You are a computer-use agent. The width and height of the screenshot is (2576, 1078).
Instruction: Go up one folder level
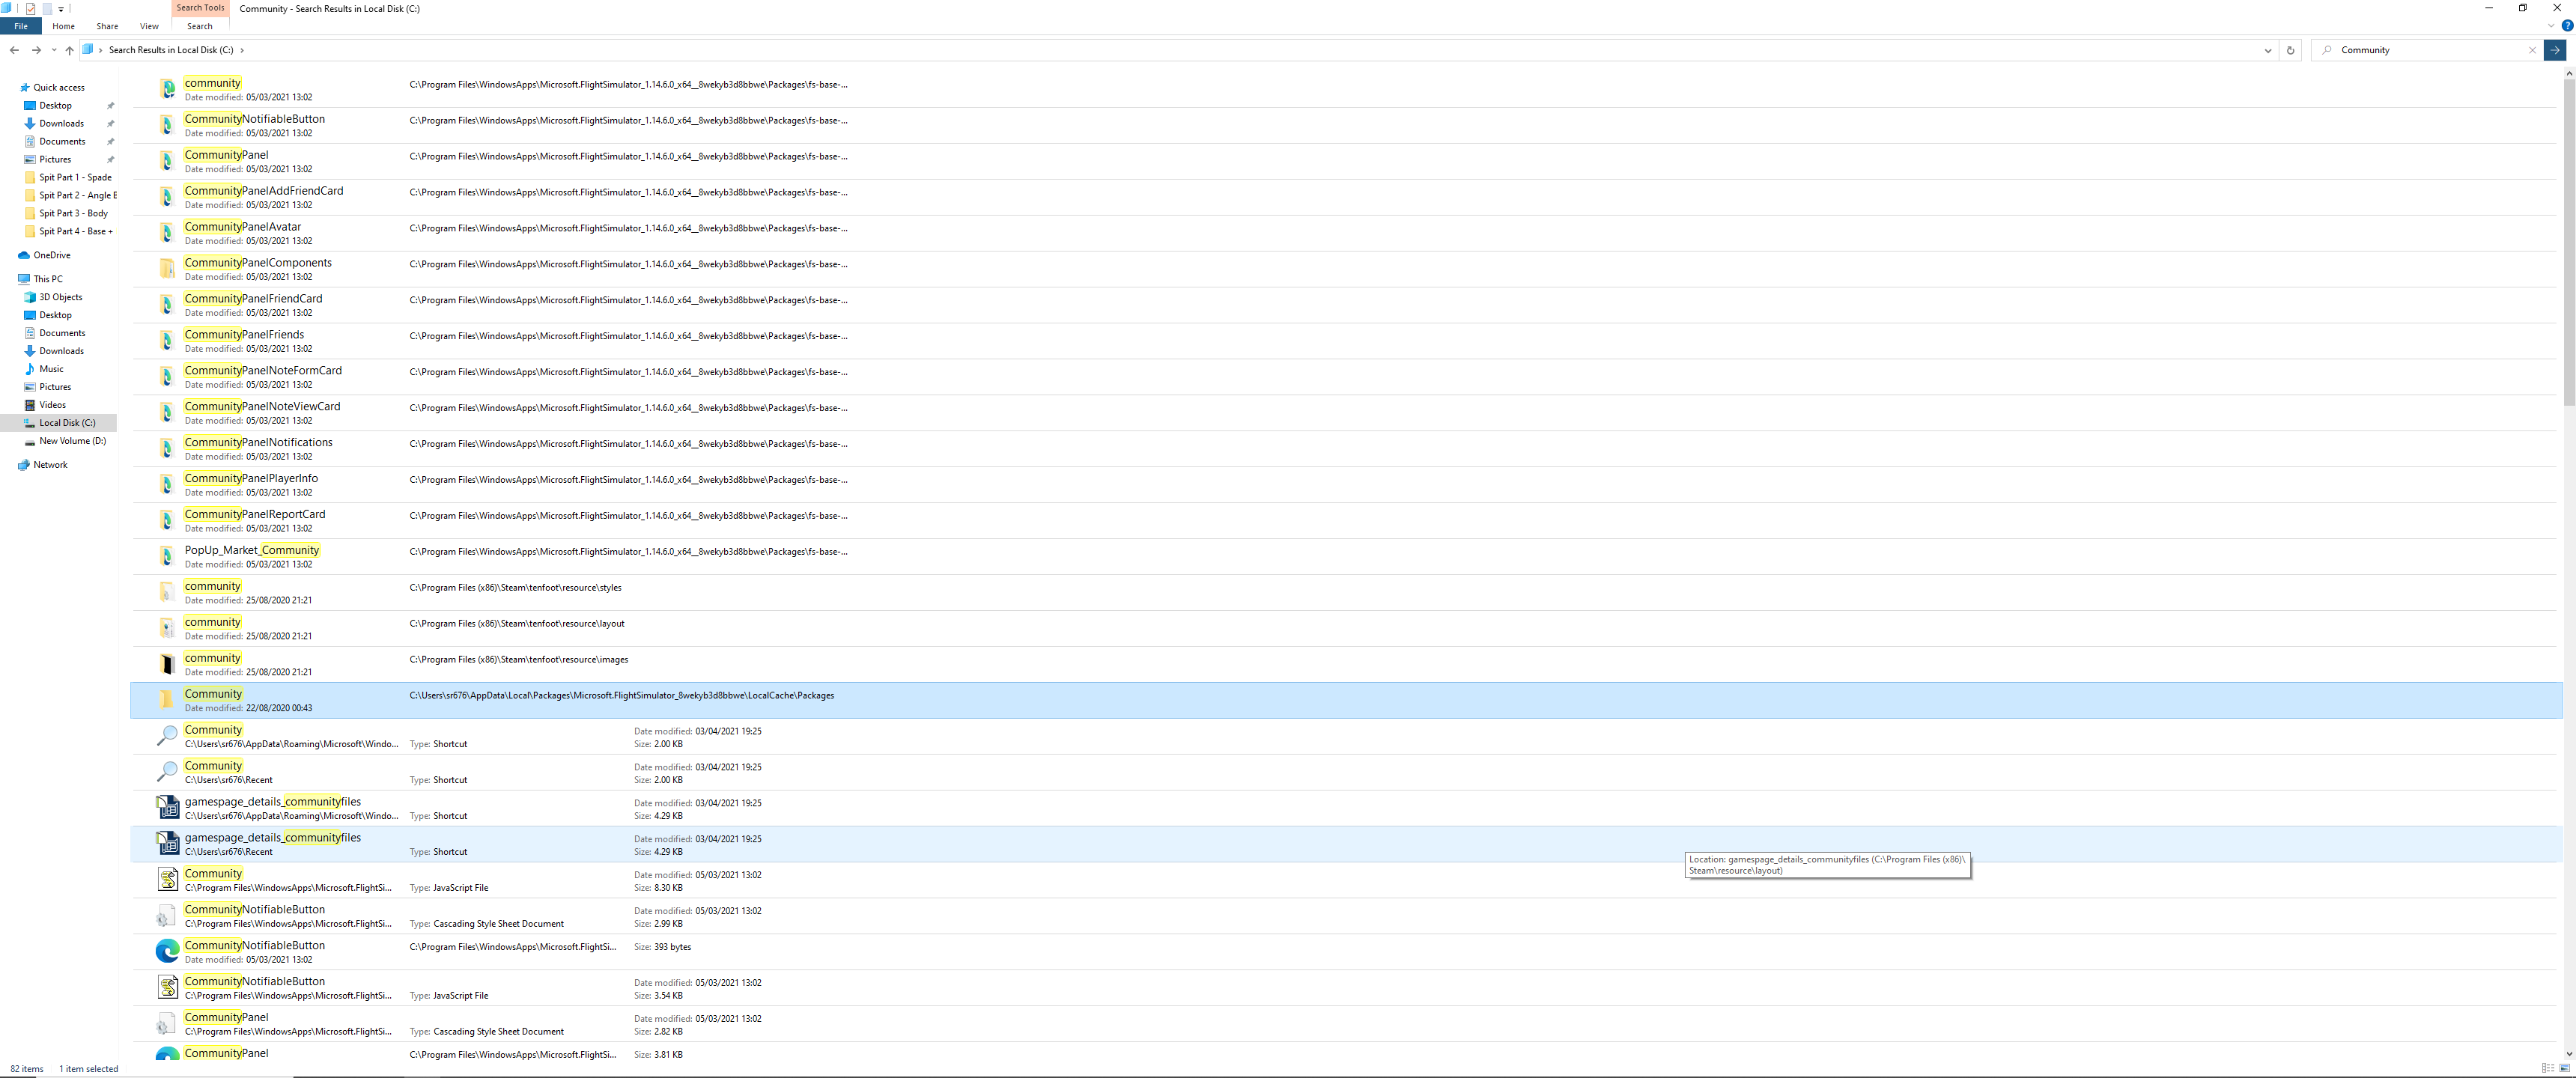[69, 50]
